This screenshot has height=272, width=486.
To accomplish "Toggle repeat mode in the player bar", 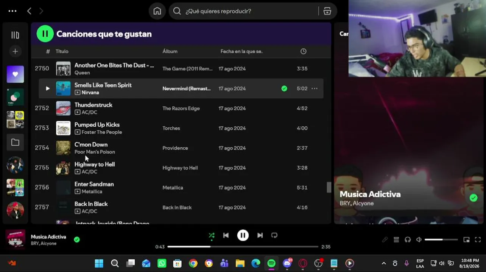I will point(274,235).
